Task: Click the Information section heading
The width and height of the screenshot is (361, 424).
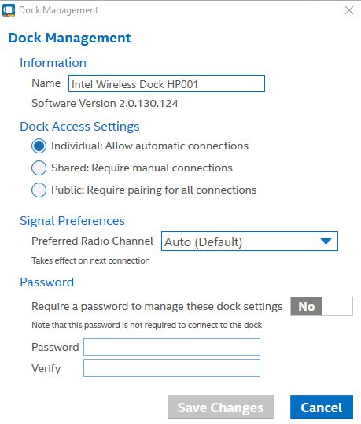Action: coord(53,63)
